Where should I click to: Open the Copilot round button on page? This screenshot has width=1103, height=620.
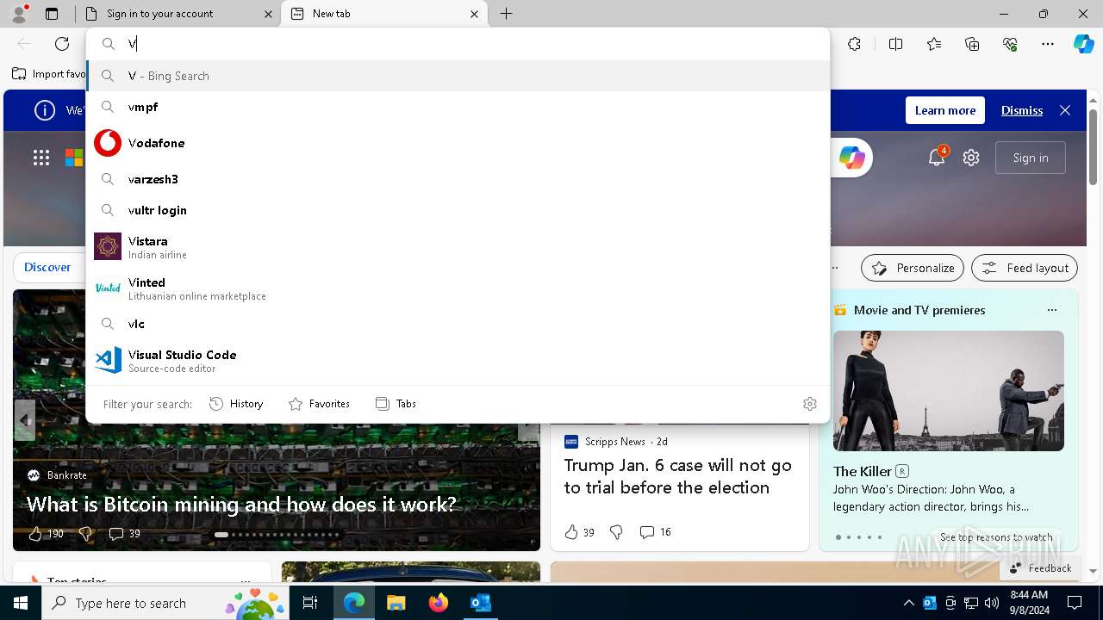tap(851, 158)
